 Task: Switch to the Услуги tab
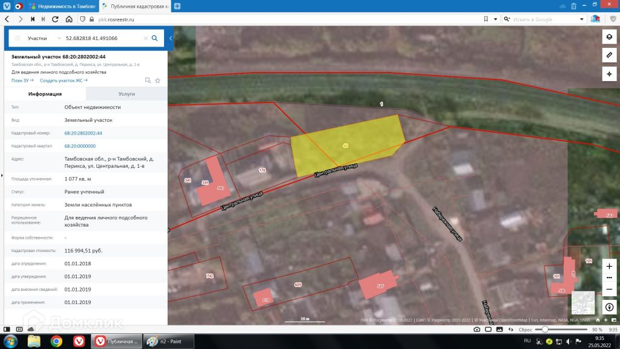127,94
